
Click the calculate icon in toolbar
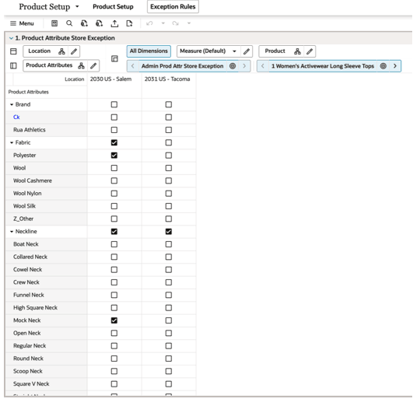click(54, 23)
